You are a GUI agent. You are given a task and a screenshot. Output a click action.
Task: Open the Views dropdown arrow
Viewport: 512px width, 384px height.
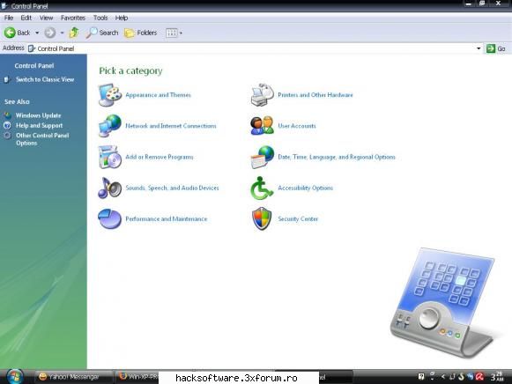(x=181, y=33)
